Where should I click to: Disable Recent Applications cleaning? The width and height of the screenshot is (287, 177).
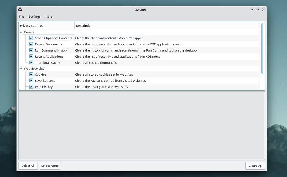click(x=31, y=56)
